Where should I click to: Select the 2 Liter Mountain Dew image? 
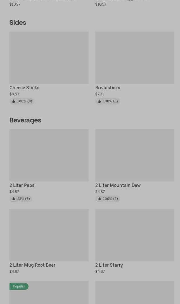(x=135, y=155)
